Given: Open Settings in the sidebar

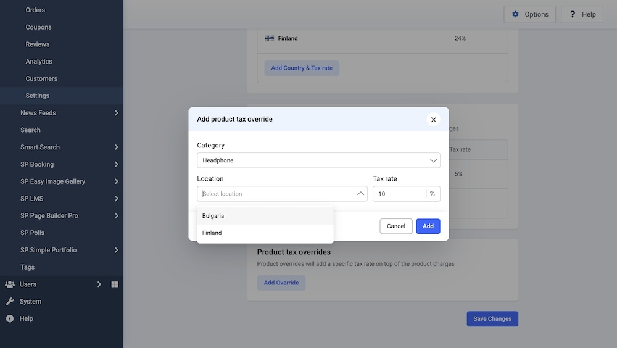Looking at the screenshot, I should pyautogui.click(x=38, y=96).
